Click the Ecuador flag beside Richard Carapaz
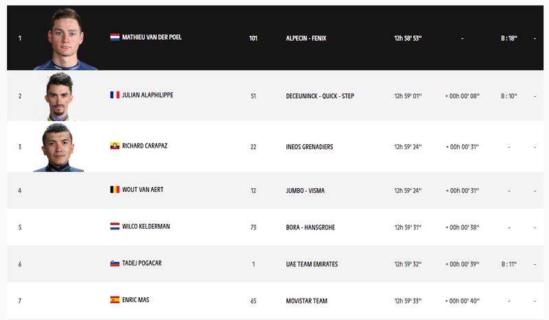 [115, 146]
